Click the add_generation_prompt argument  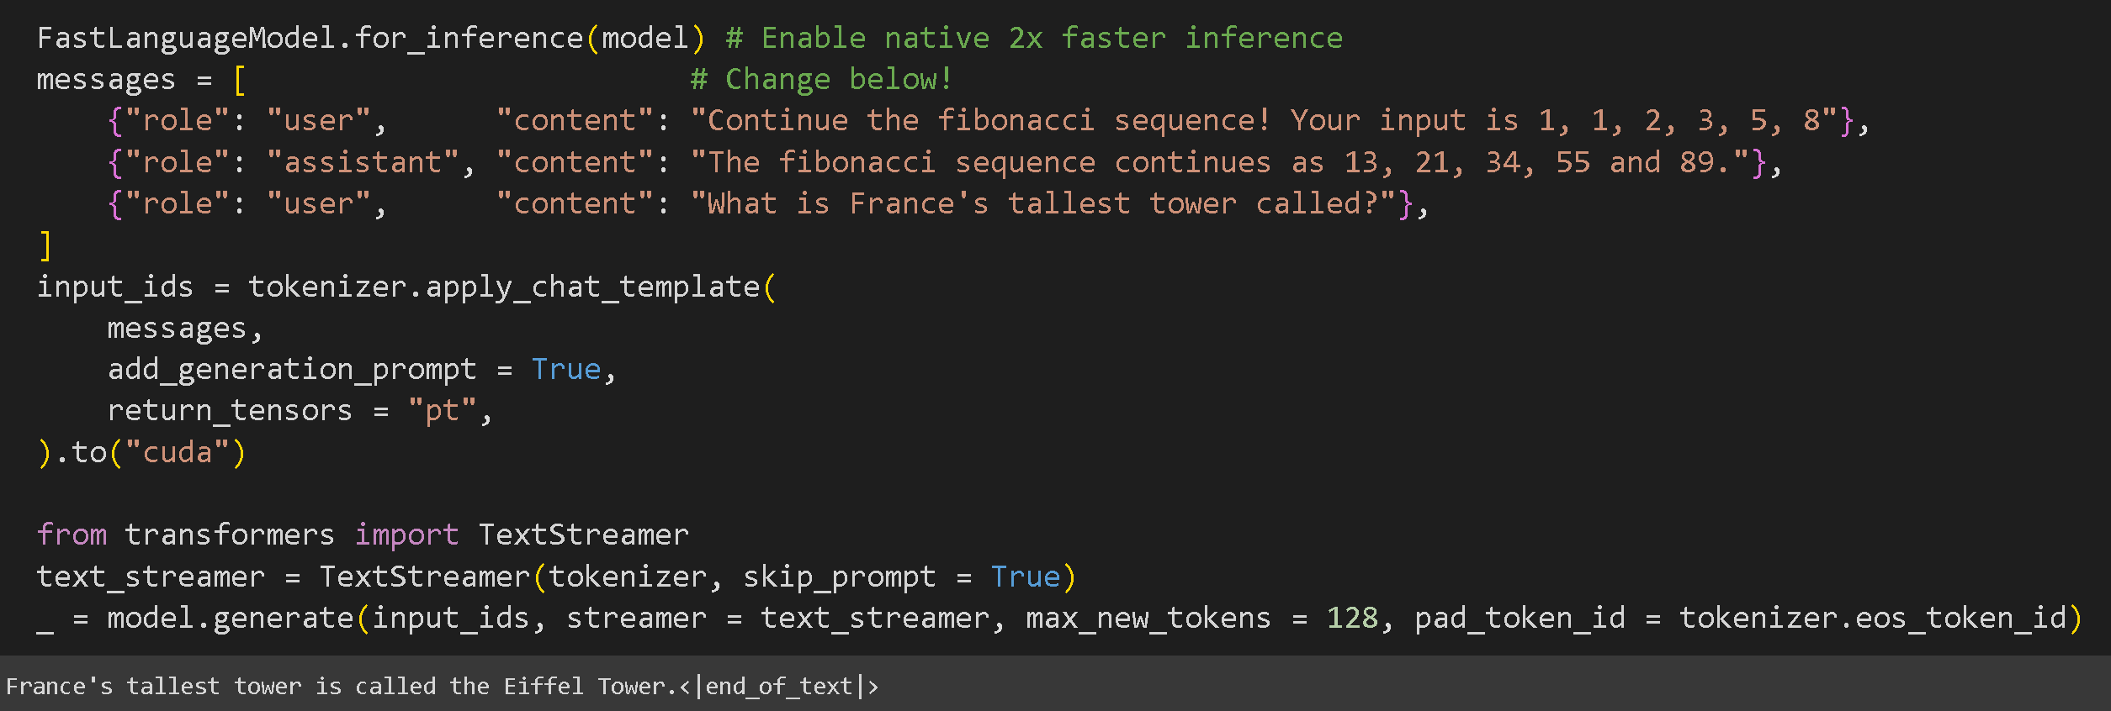(x=291, y=370)
